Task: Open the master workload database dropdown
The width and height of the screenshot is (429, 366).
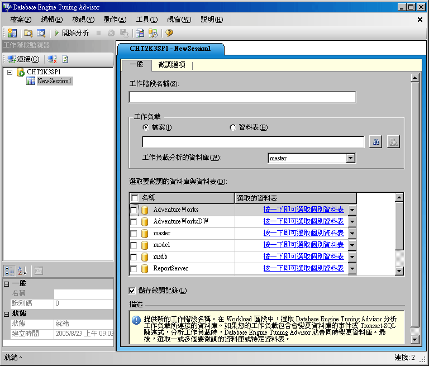Action: click(x=350, y=158)
